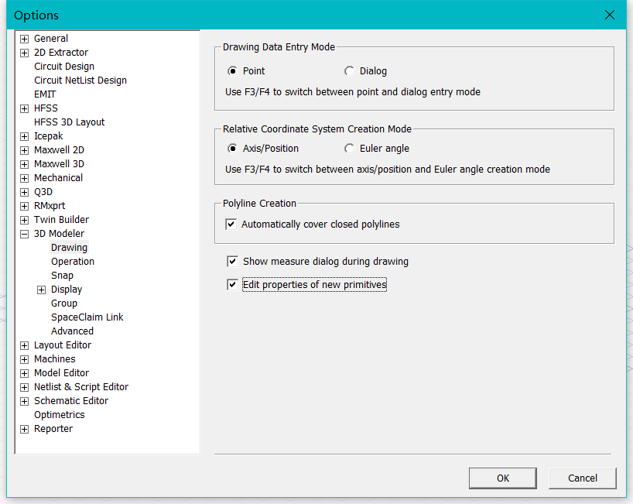The height and width of the screenshot is (504, 633).
Task: Select the Layout Editor label
Action: click(x=63, y=345)
